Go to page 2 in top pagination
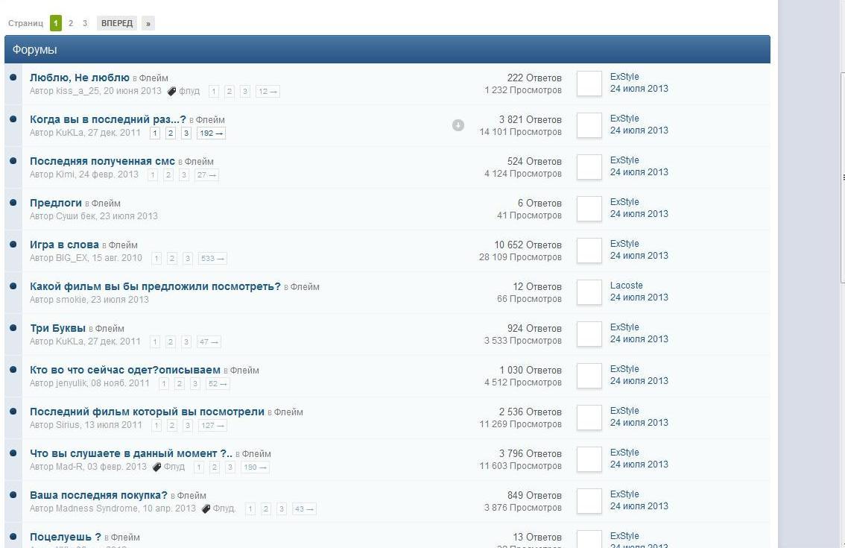The height and width of the screenshot is (548, 845). (x=71, y=23)
